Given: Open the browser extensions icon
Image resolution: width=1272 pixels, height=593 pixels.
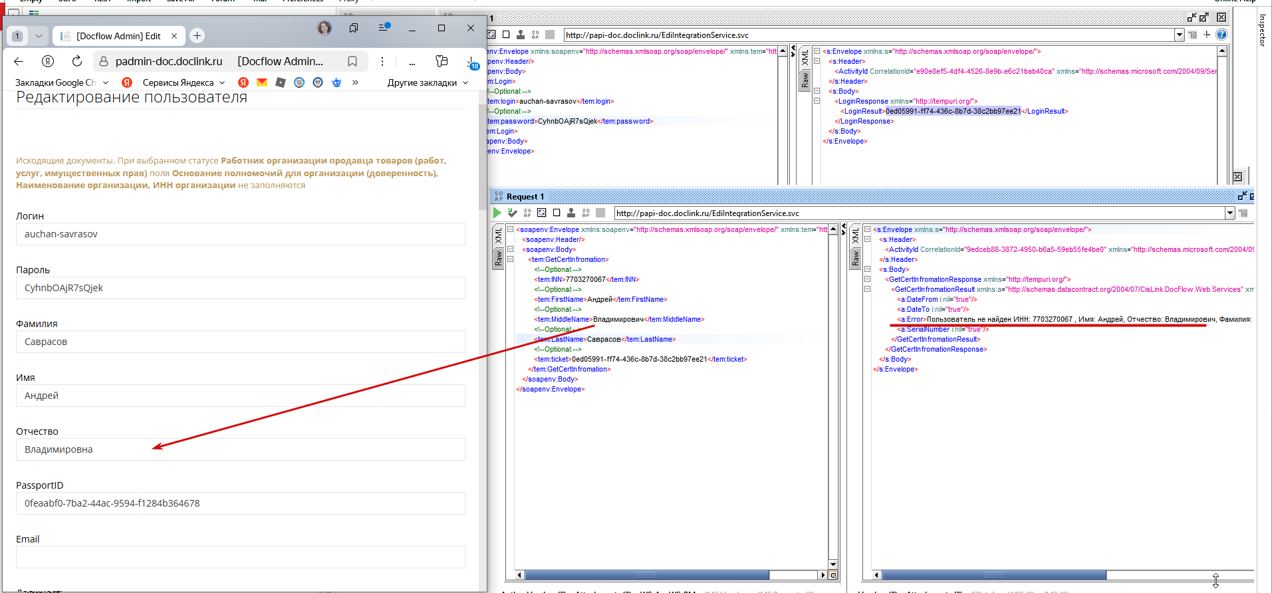Looking at the screenshot, I should click(442, 61).
